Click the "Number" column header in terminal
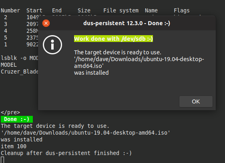 [x=10, y=10]
